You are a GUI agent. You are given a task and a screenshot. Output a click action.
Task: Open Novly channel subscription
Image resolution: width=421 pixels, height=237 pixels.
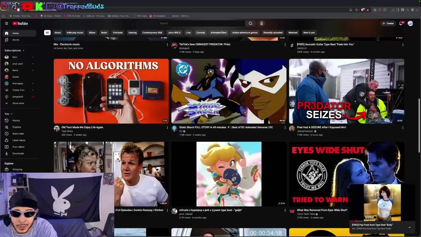(20, 70)
